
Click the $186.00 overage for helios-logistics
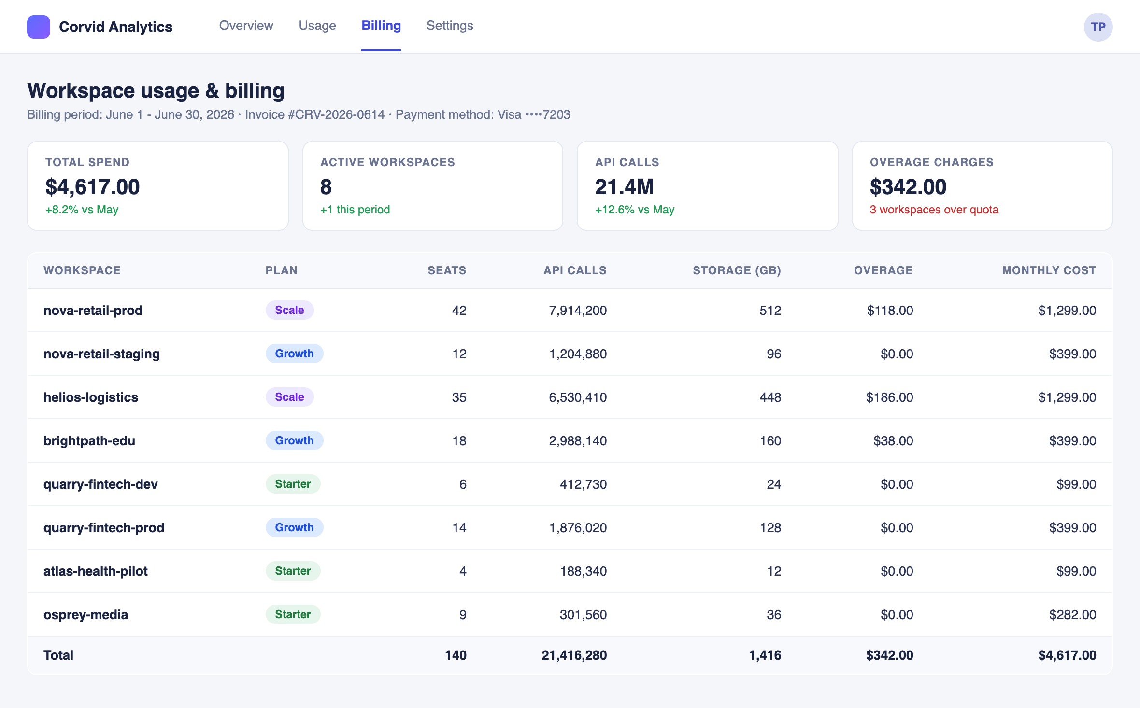coord(889,397)
